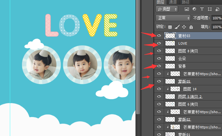Hide the LOVE layer

point(159,43)
